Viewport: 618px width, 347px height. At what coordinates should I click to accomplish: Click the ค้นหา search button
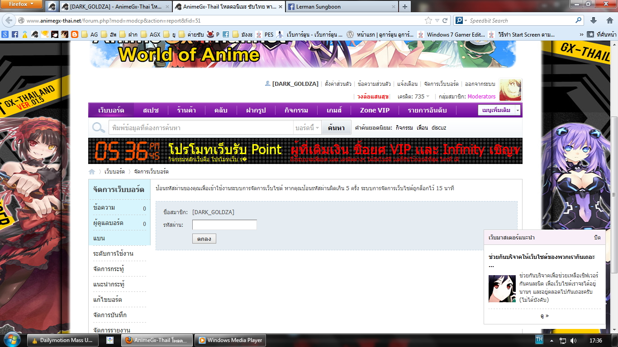(x=336, y=128)
